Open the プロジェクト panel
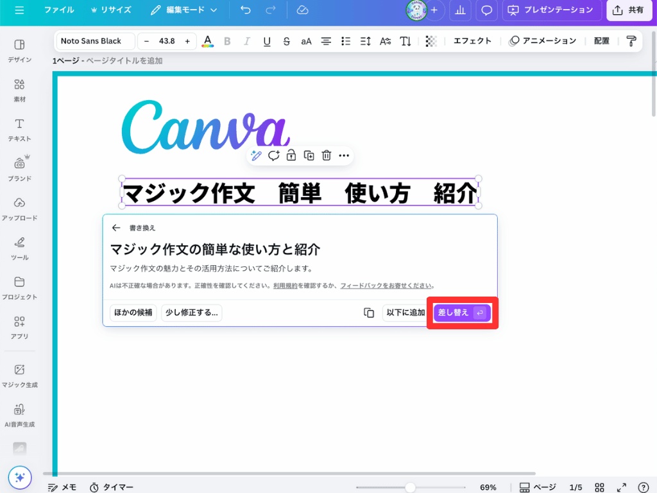This screenshot has width=657, height=493. click(19, 288)
